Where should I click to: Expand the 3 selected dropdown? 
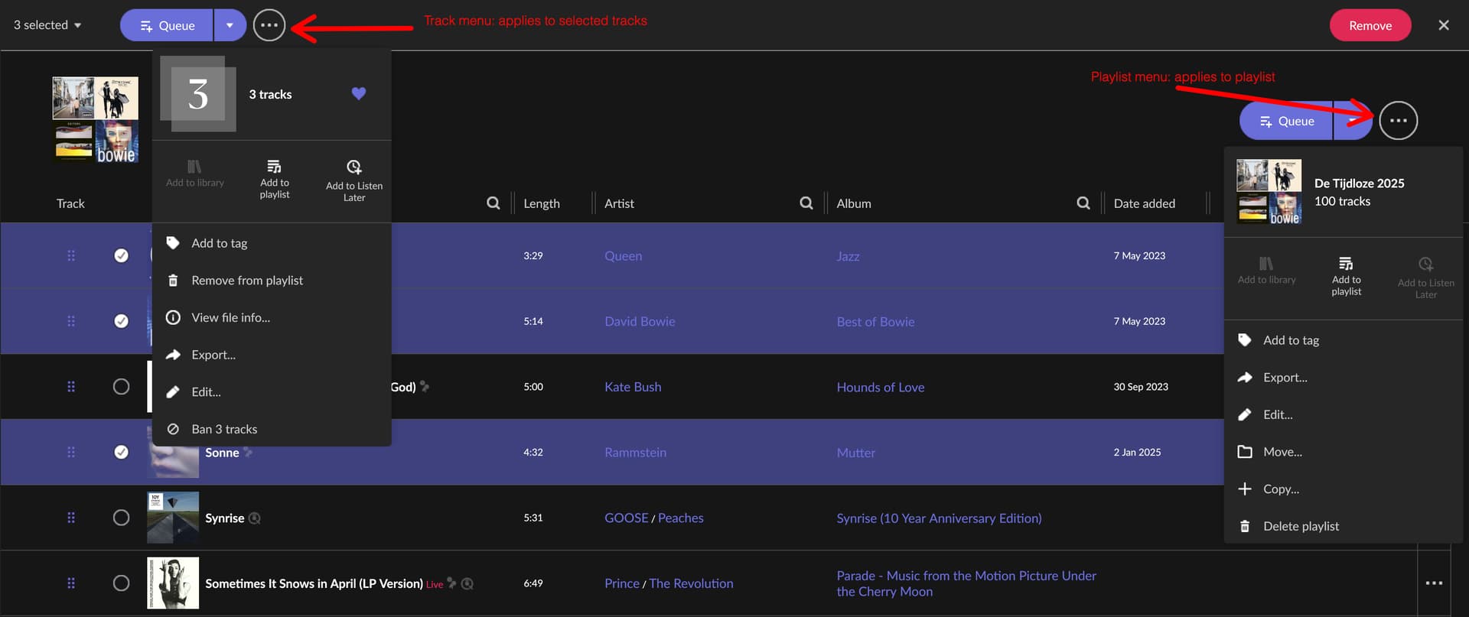[x=47, y=25]
